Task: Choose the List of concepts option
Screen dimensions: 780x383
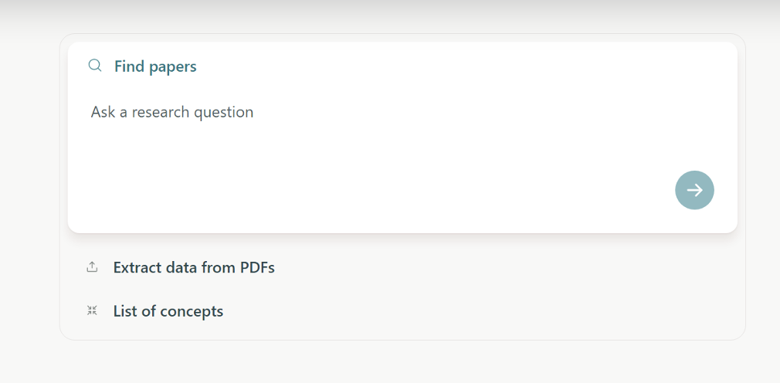Action: [168, 311]
